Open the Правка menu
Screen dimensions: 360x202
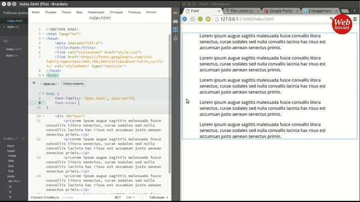[x=51, y=12]
